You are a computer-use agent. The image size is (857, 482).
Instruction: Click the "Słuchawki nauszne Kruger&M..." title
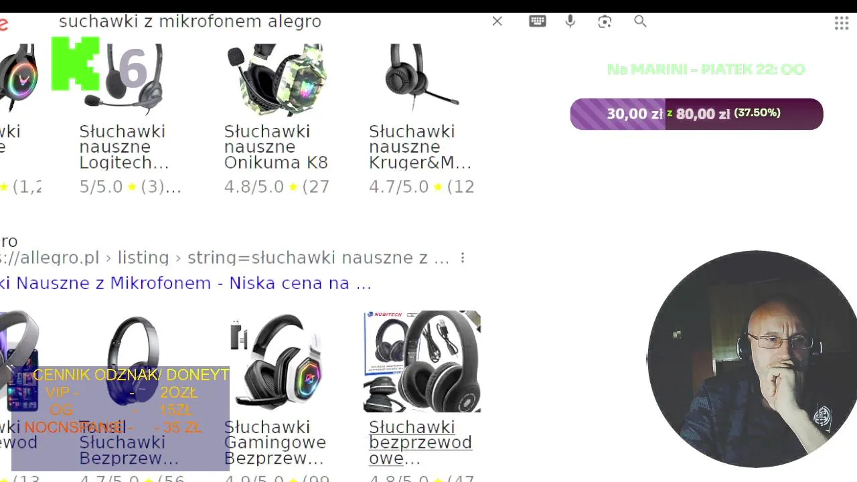(x=420, y=147)
